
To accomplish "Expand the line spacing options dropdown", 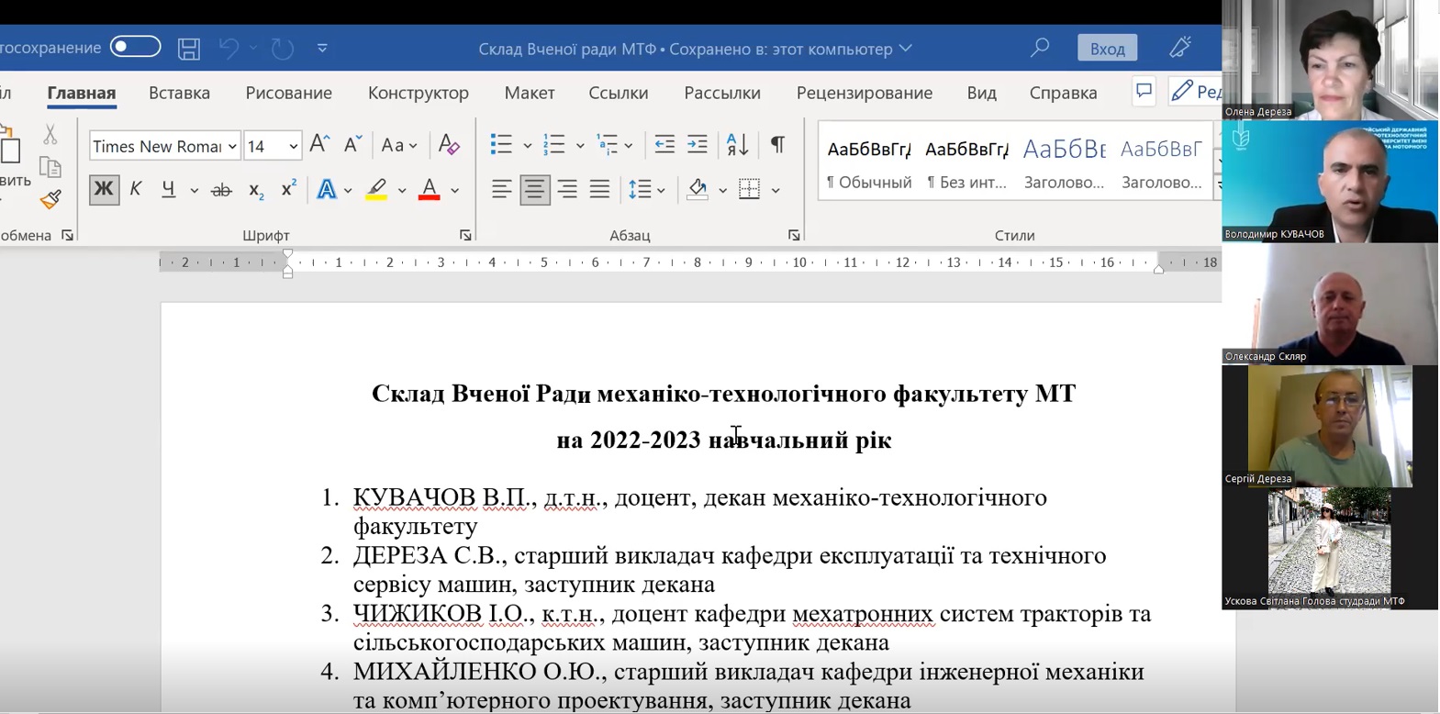I will (x=661, y=191).
